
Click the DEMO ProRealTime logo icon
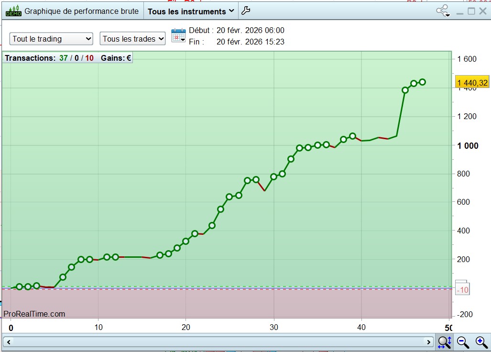[13, 11]
